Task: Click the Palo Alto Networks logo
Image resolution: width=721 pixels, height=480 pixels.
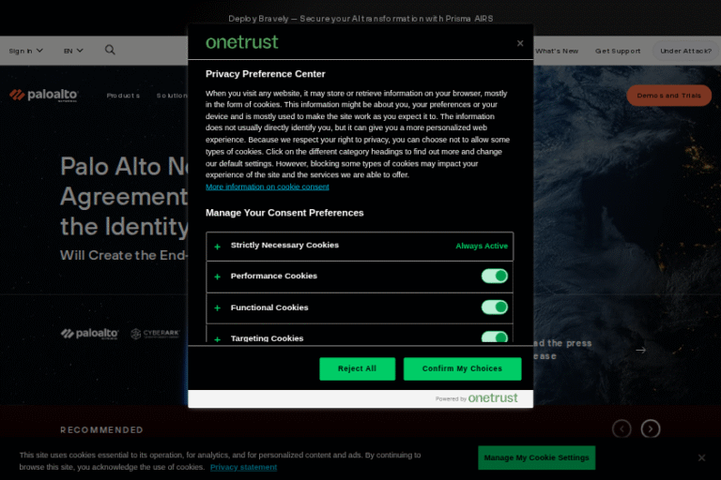Action: pyautogui.click(x=43, y=96)
